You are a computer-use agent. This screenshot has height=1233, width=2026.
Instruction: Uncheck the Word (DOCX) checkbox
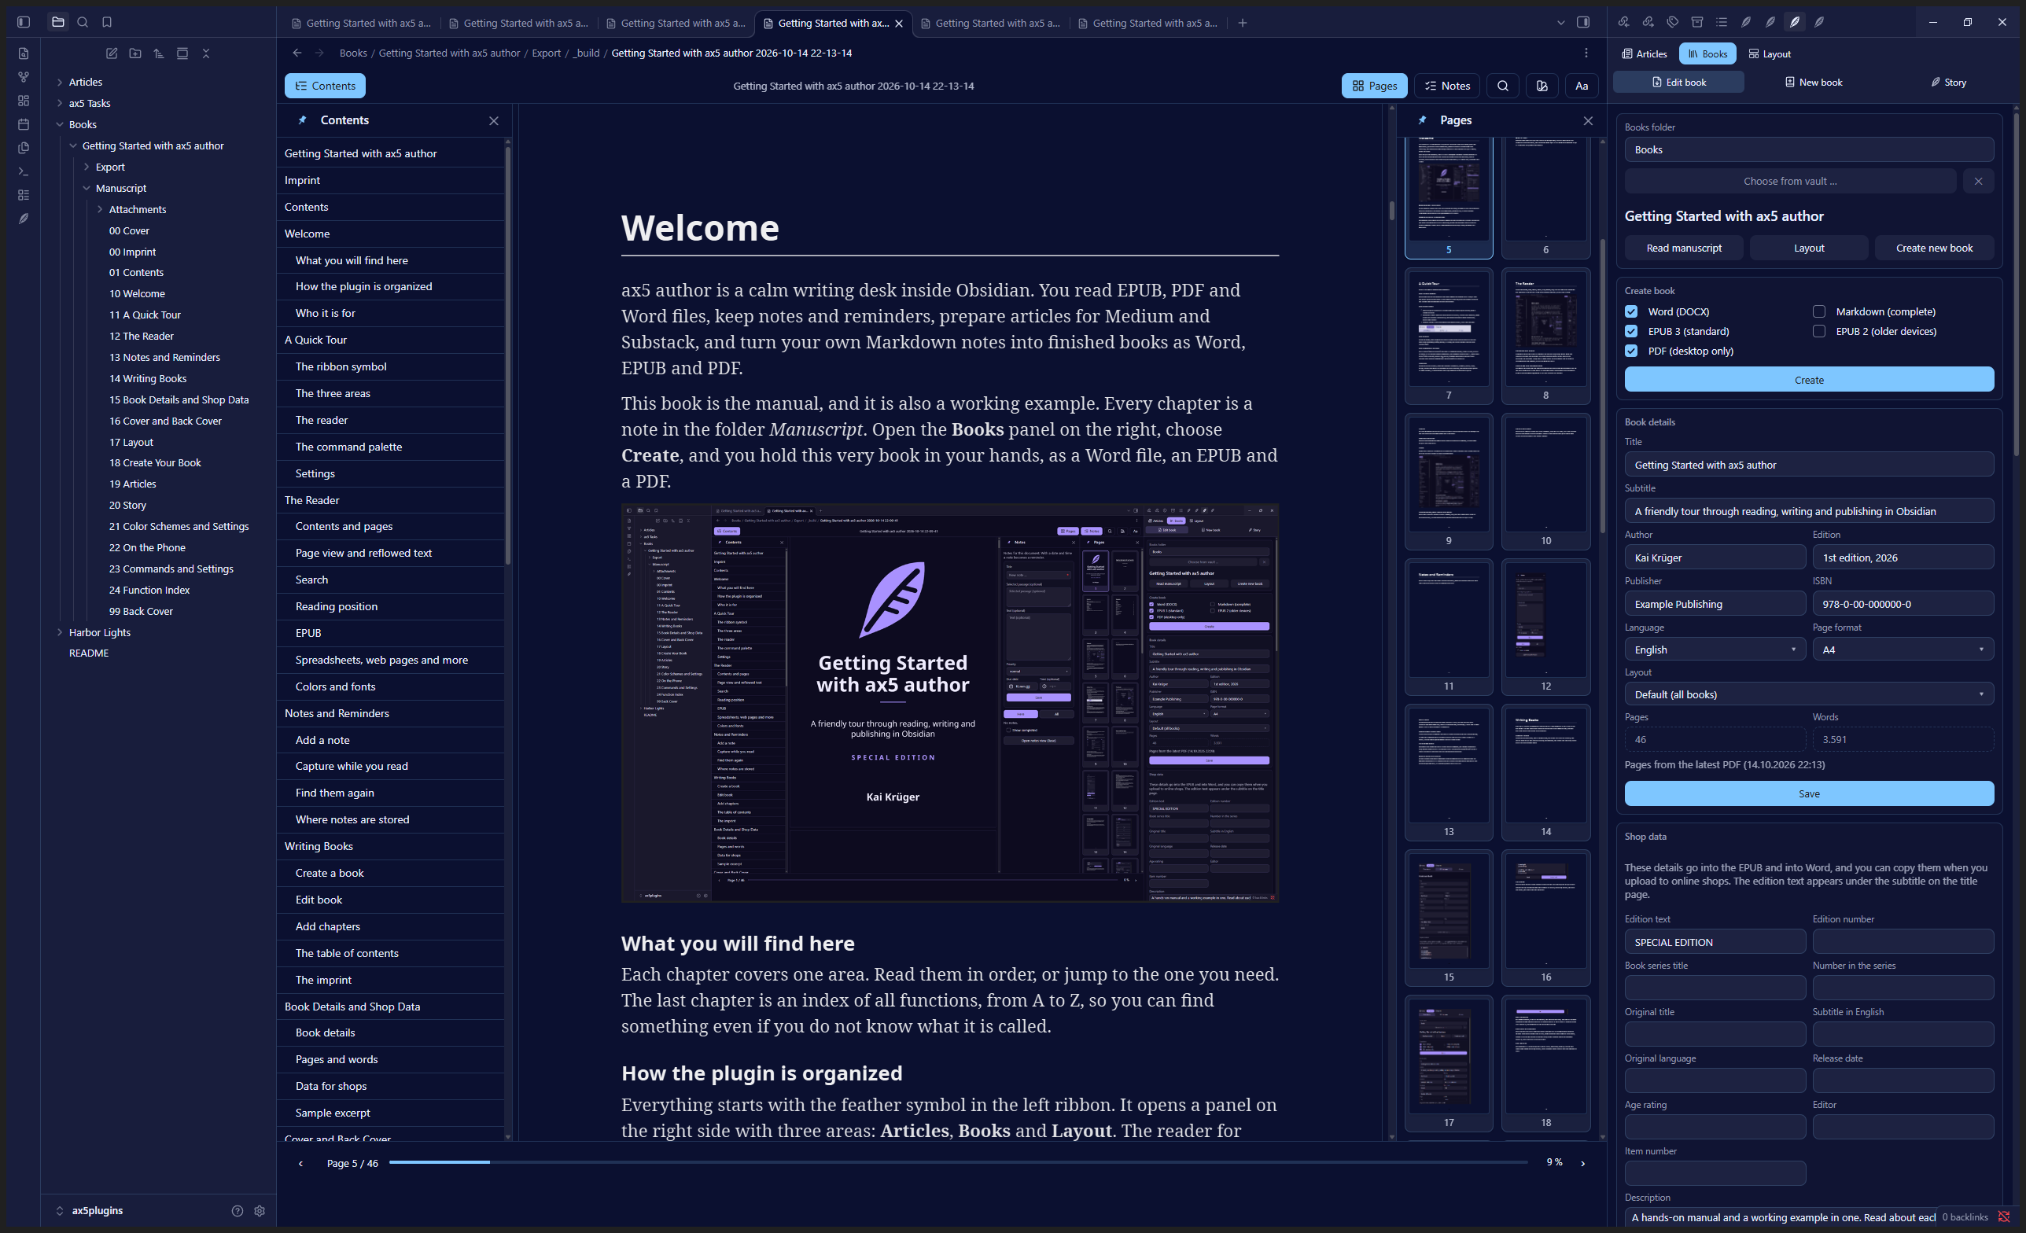[1631, 311]
